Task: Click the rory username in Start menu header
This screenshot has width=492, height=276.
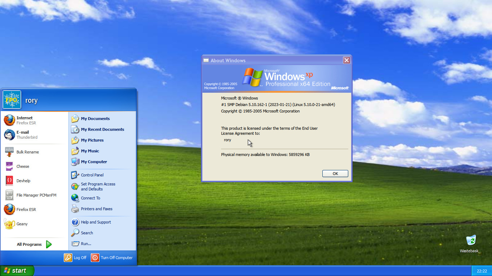Action: [31, 100]
